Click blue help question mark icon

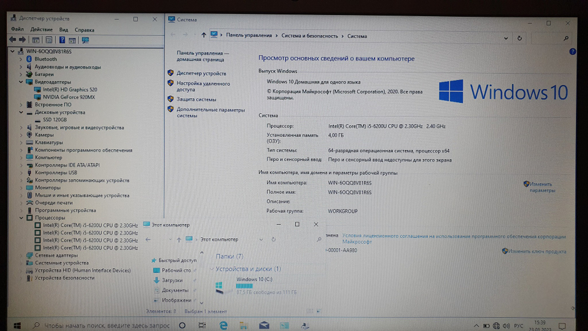pyautogui.click(x=572, y=52)
